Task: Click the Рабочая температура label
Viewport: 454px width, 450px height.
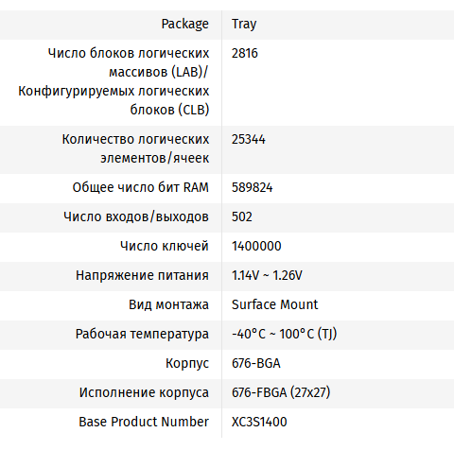Action: [x=142, y=334]
